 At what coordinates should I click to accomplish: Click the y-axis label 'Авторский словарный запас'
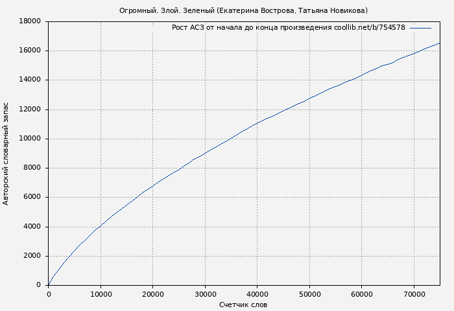click(x=6, y=154)
